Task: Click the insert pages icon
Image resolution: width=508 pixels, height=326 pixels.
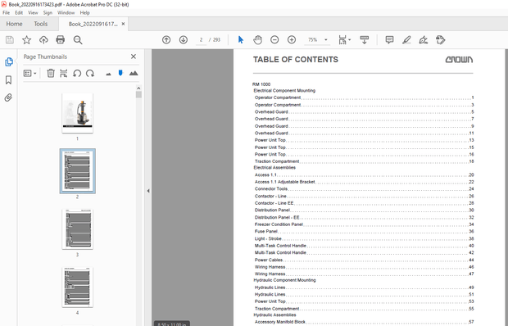Action: point(64,73)
